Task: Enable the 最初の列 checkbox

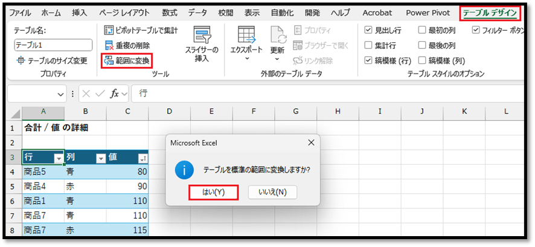Action: [x=422, y=30]
